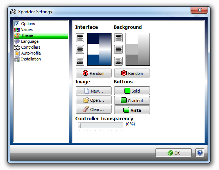Click the bottom Background color selector button

coord(119,61)
